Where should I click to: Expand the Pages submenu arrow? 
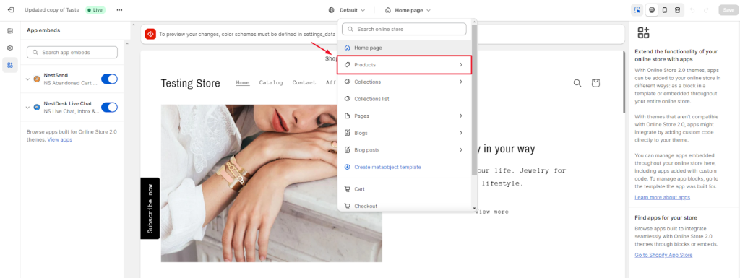(461, 116)
